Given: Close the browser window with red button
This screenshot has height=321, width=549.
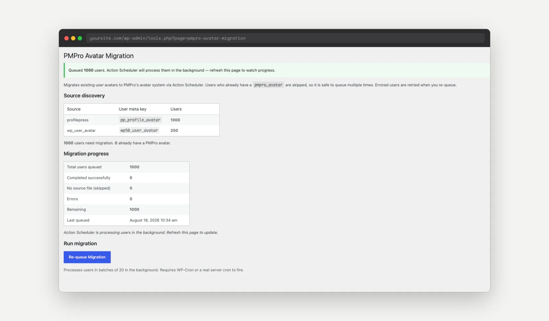Looking at the screenshot, I should click(67, 38).
